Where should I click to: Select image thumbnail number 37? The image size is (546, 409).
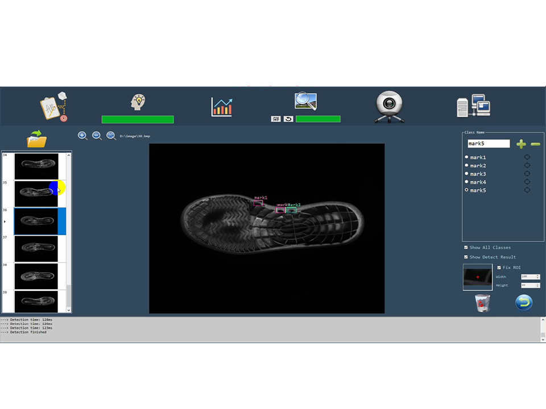[x=36, y=248]
